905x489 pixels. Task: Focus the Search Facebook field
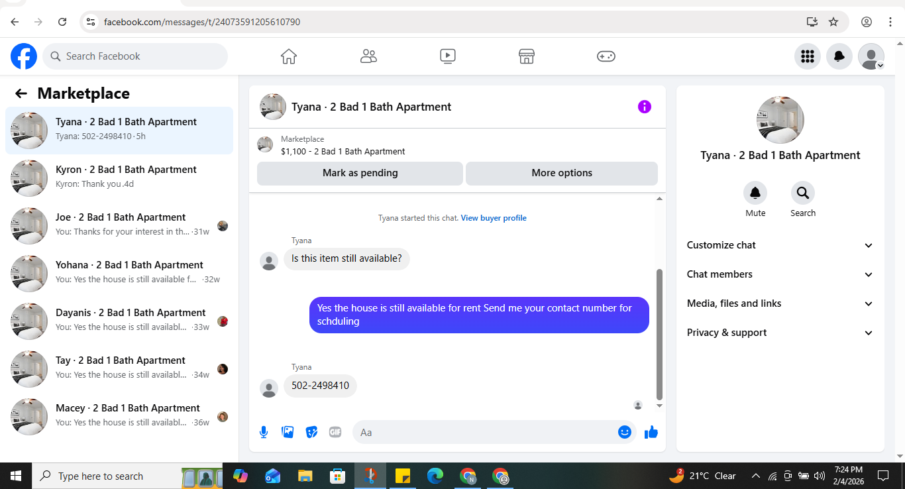pyautogui.click(x=135, y=56)
